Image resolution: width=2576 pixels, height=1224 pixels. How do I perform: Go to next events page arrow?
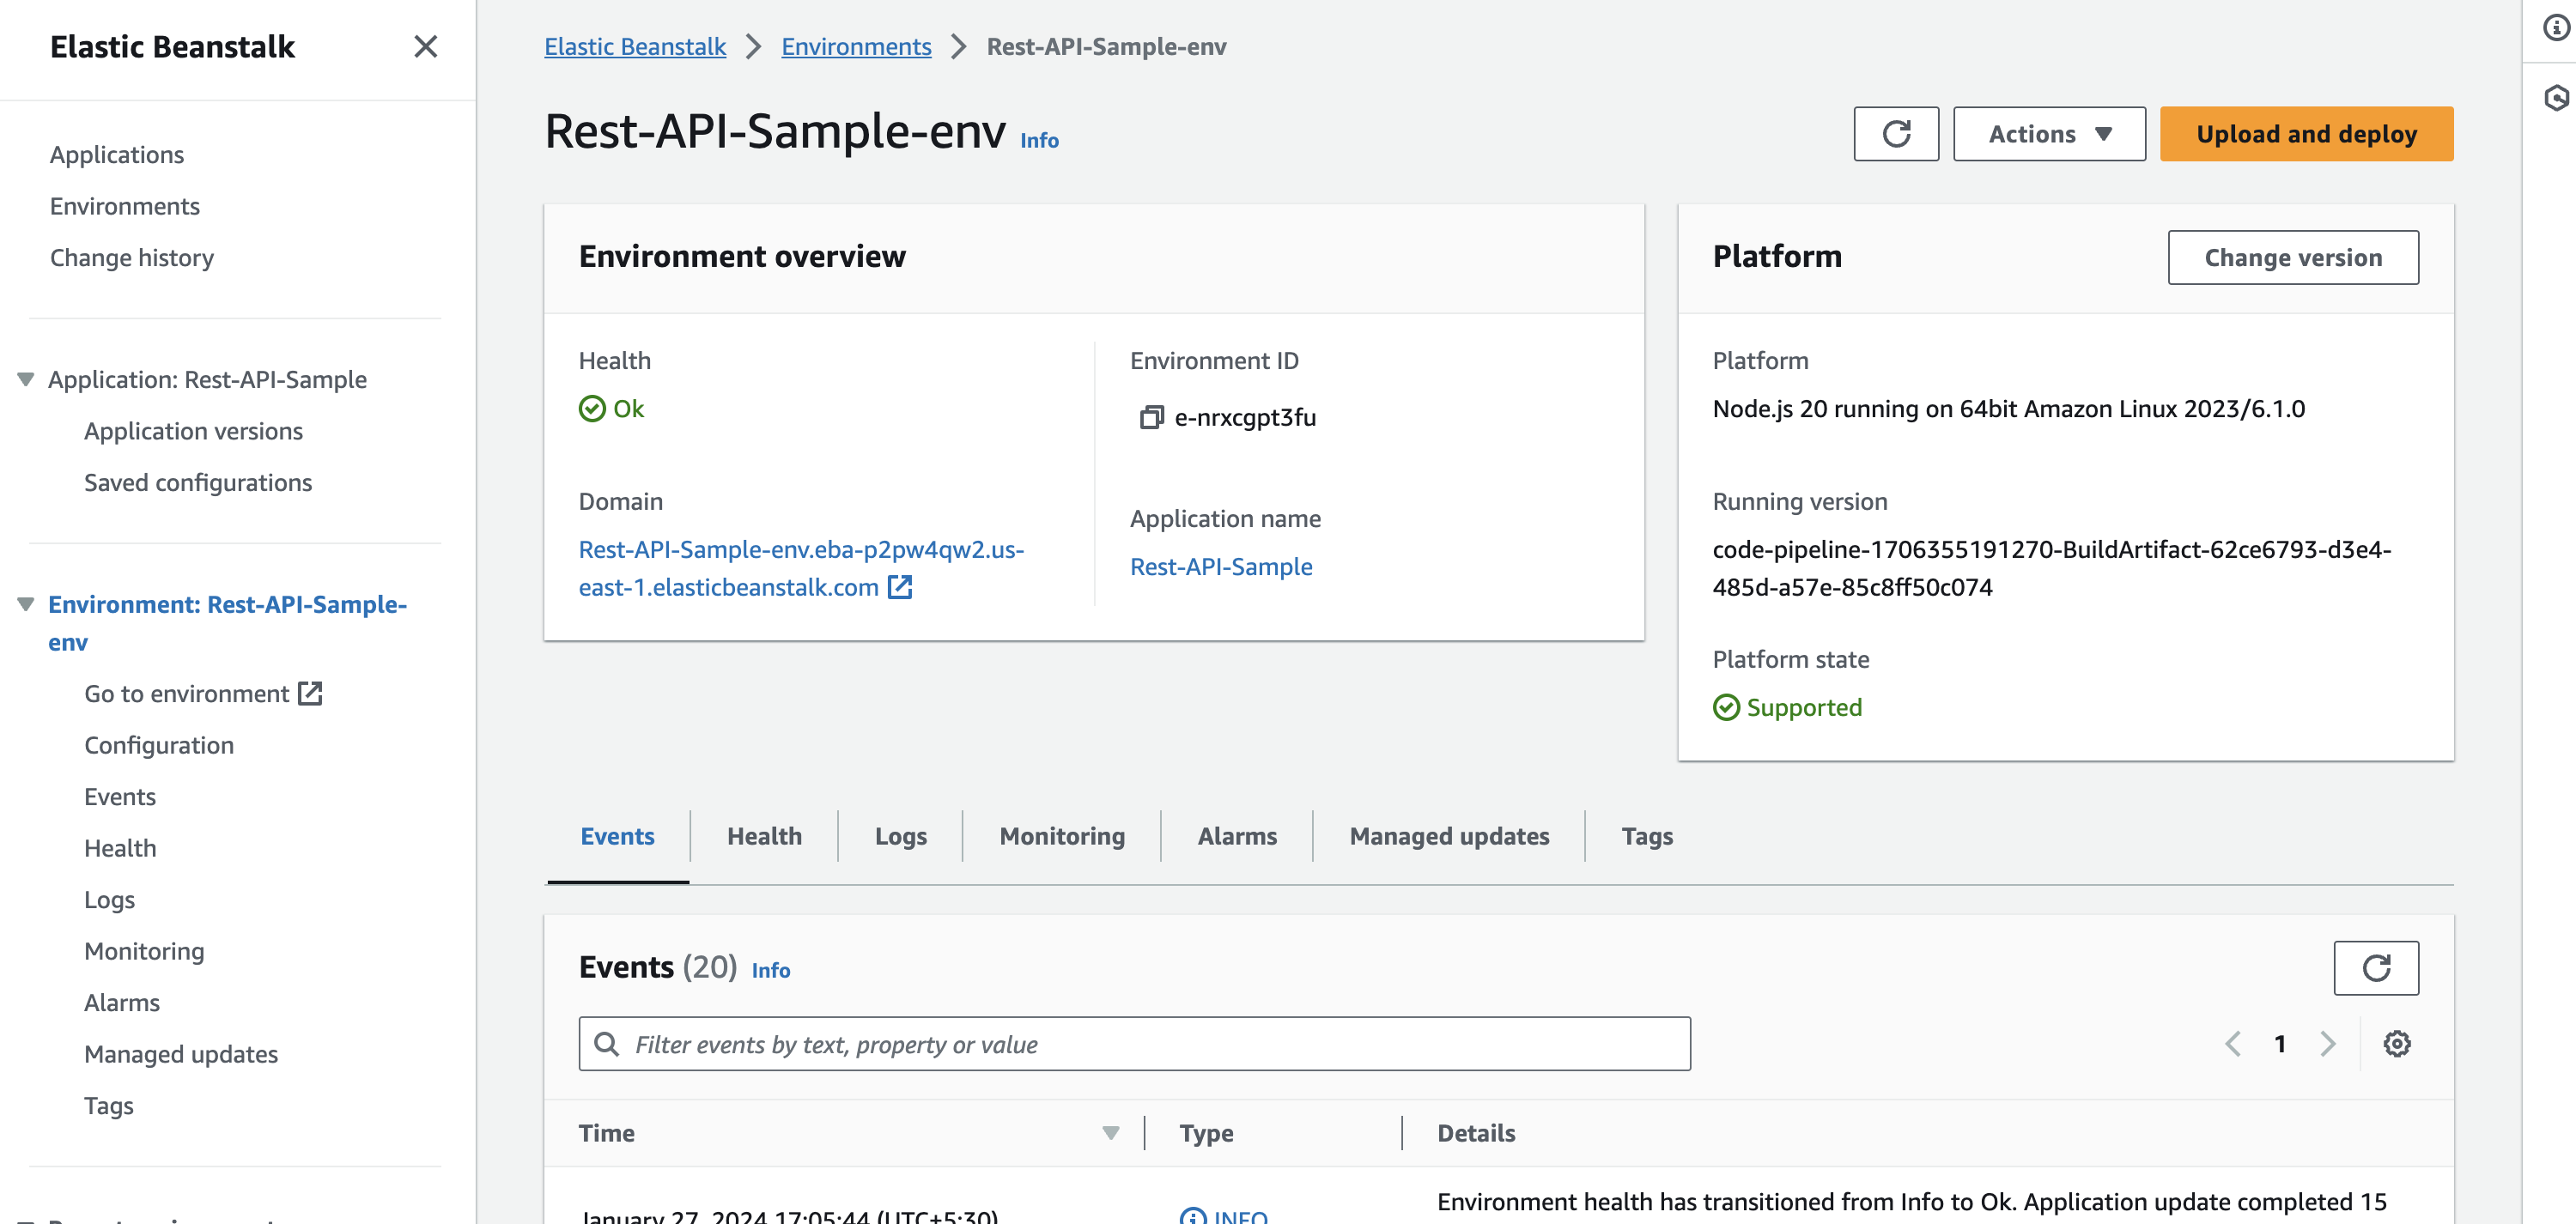coord(2327,1044)
